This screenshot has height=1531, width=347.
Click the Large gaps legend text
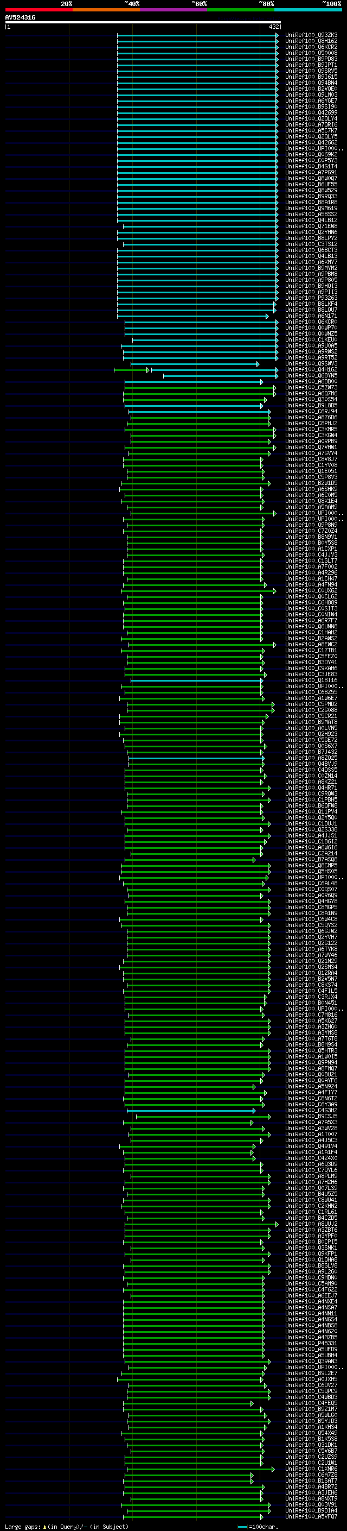coord(67,1526)
